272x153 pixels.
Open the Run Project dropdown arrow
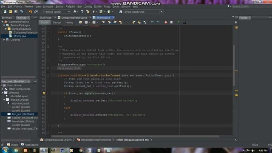[x=96, y=12]
